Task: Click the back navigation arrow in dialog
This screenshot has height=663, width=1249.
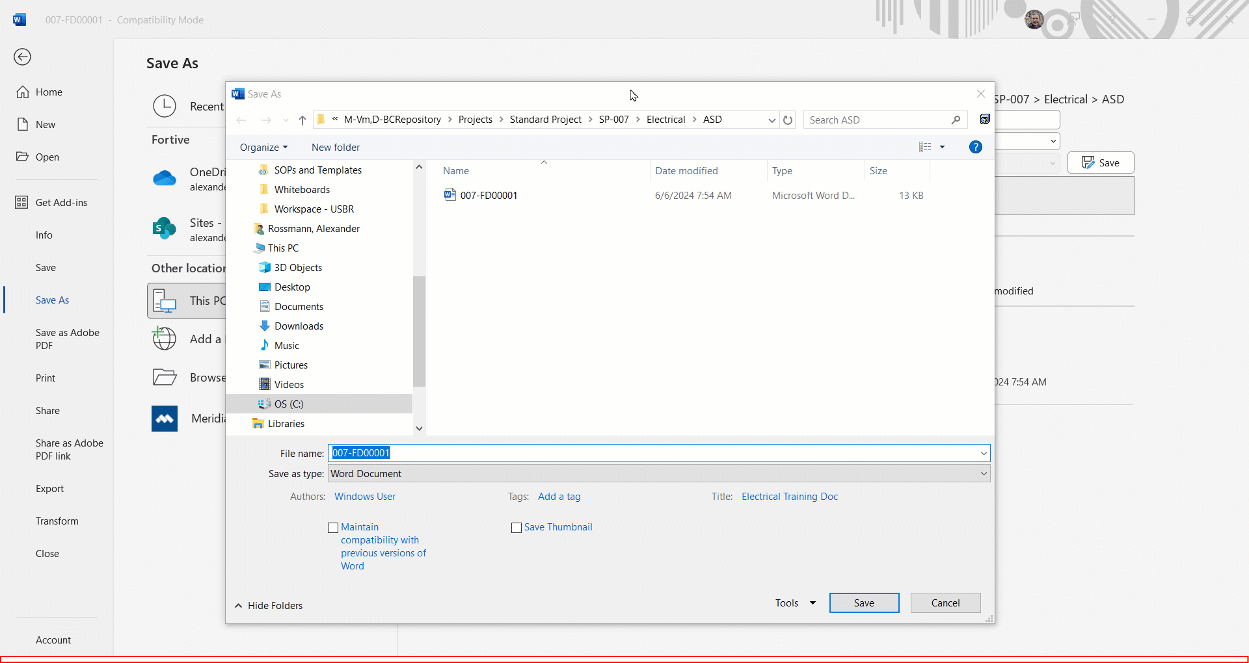Action: [x=241, y=120]
